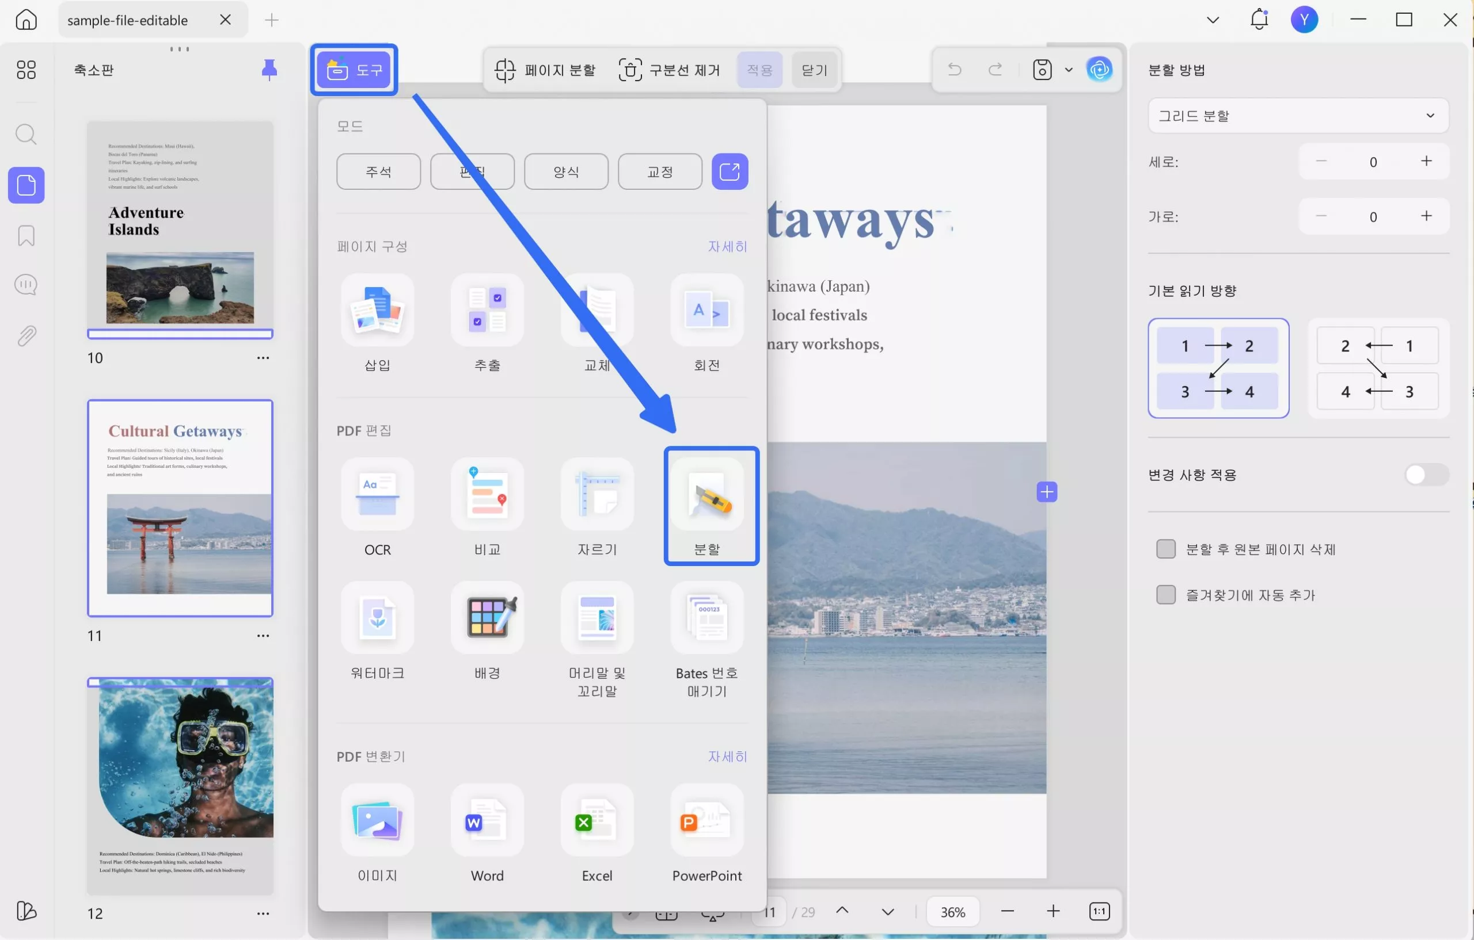Image resolution: width=1474 pixels, height=940 pixels.
Task: Open the bookmarks panel icon
Action: click(x=26, y=235)
